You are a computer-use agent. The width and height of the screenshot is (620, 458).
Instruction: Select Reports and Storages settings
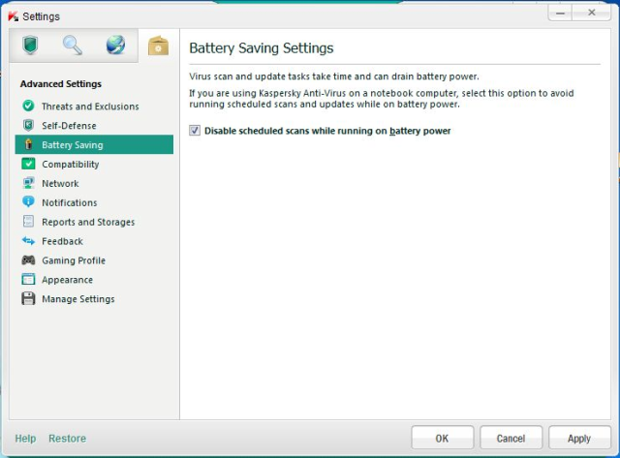point(94,222)
